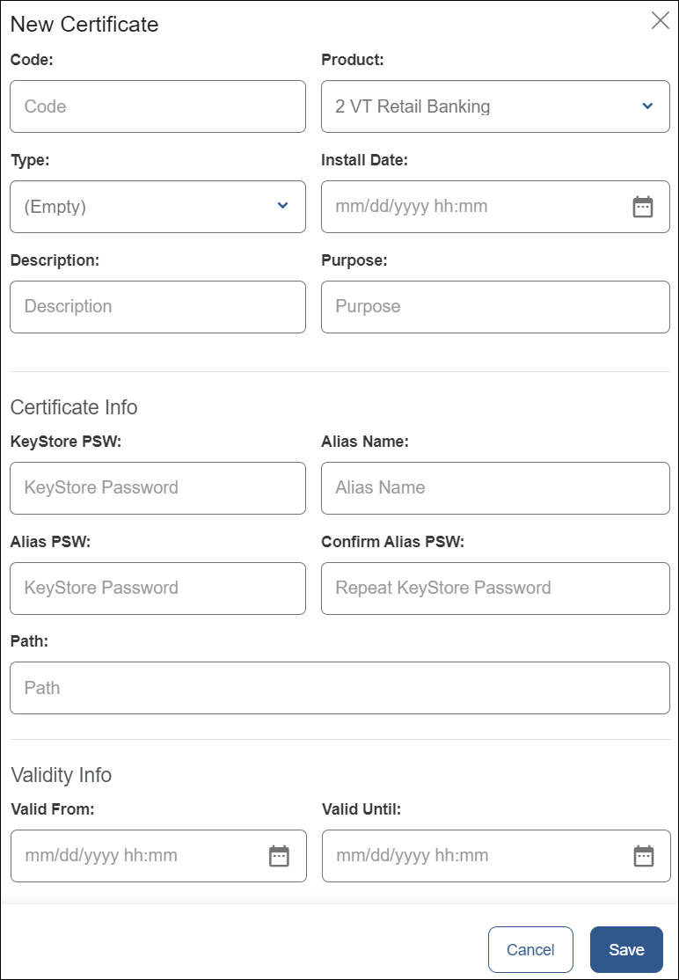Open the calendar picker for Install Date

pos(643,207)
